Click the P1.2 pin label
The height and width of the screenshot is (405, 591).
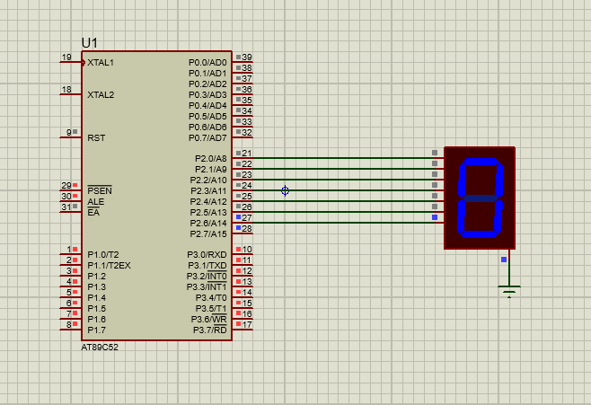(96, 277)
